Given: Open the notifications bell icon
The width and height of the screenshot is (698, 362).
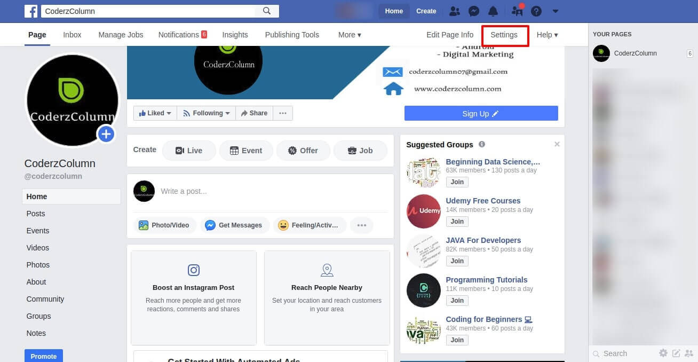Looking at the screenshot, I should click(493, 11).
